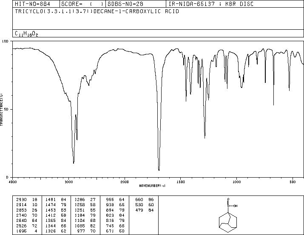This screenshot has height=235, width=304.
Task: Click the C-H stretch peak near 2914
Action: pos(74,163)
